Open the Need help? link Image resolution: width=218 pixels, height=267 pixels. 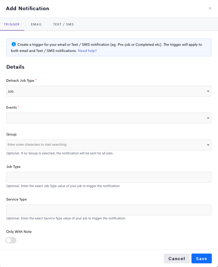(x=87, y=51)
